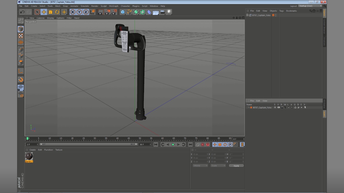
Task: Render the active view
Action: click(100, 12)
